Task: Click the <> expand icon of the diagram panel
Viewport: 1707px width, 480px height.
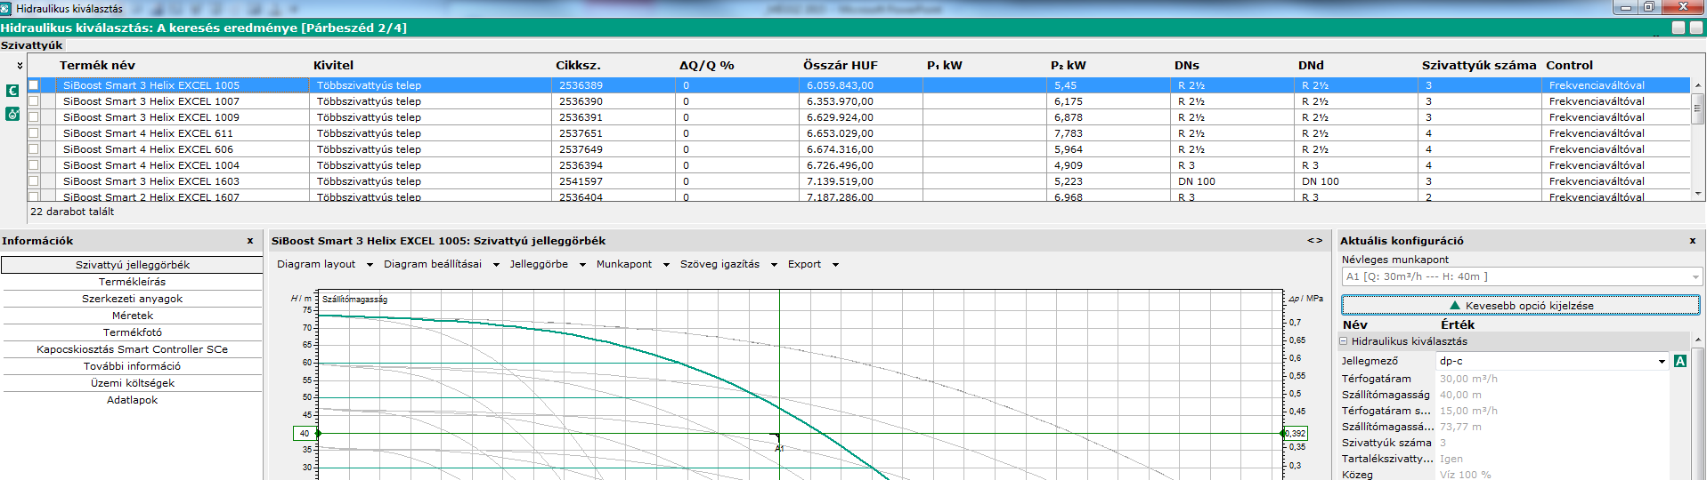Action: coord(1314,241)
